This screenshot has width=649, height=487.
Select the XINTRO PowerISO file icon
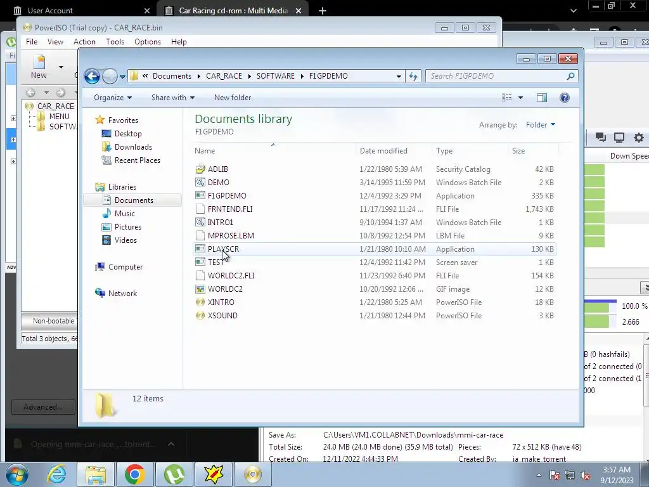tap(200, 302)
